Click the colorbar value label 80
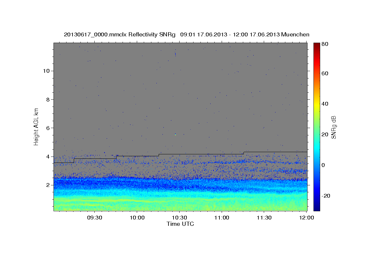The height and width of the screenshot is (253, 380). pos(325,44)
